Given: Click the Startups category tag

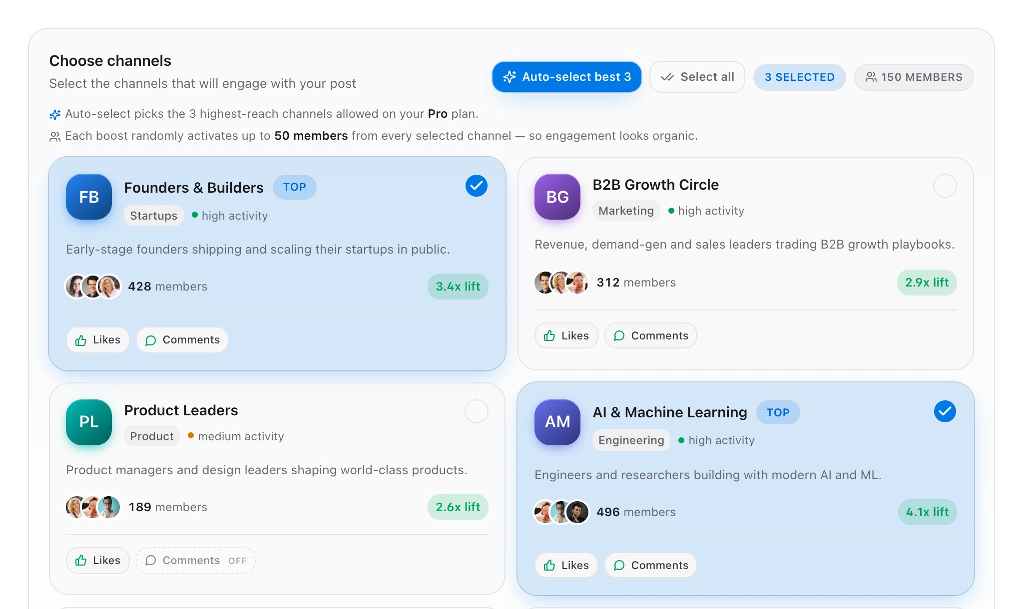Looking at the screenshot, I should (x=153, y=216).
